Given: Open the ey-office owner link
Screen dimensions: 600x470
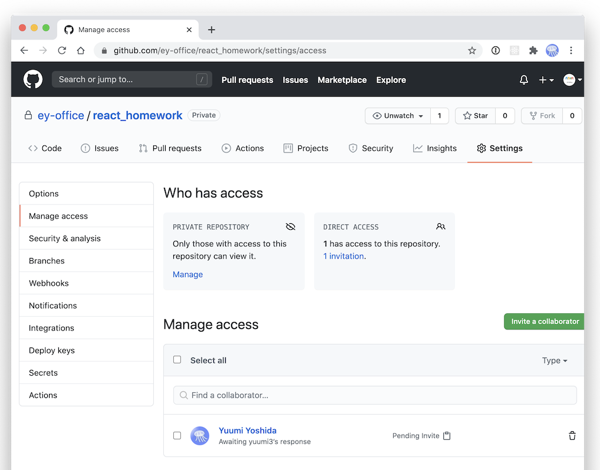Looking at the screenshot, I should [x=61, y=115].
